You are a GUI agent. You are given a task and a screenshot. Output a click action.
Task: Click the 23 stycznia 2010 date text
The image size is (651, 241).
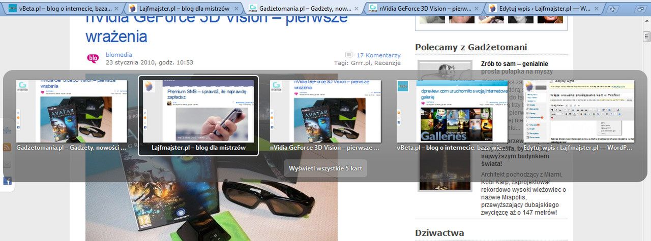tap(150, 62)
